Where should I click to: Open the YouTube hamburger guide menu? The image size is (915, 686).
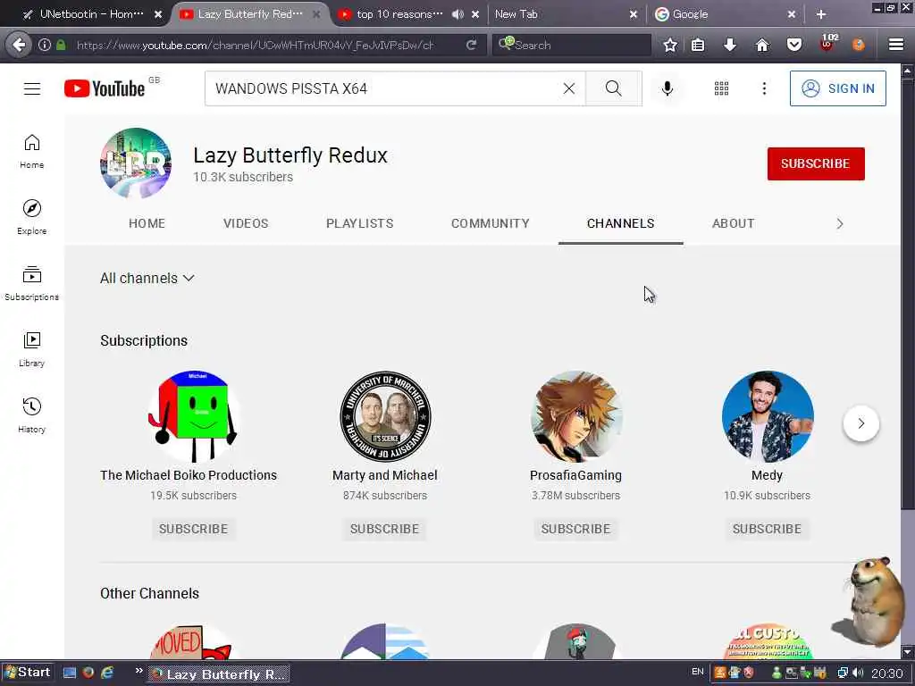pyautogui.click(x=32, y=88)
